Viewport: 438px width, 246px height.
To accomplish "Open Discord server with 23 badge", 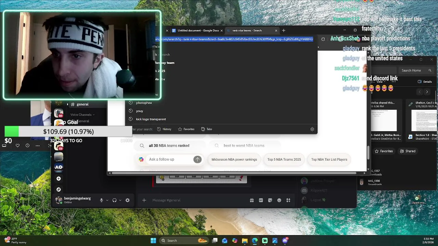I will (59, 146).
